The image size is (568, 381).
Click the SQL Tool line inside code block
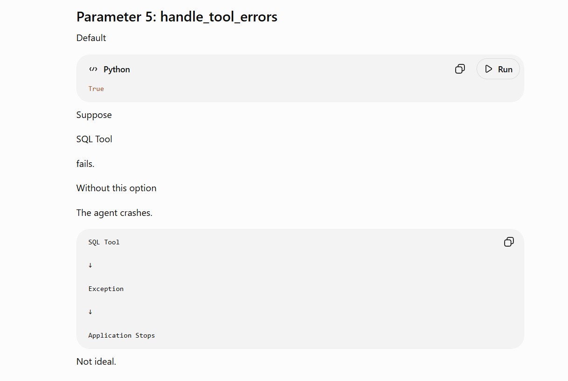pos(104,242)
